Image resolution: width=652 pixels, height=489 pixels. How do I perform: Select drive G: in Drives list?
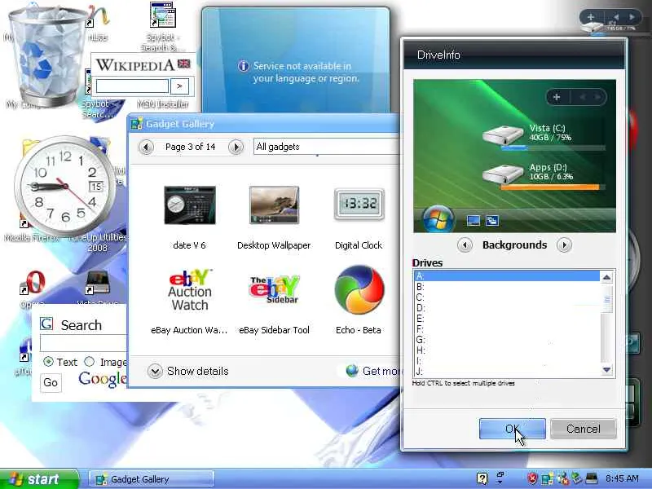click(507, 340)
